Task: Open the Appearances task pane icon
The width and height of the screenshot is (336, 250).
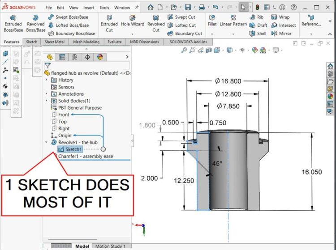Action: [x=330, y=96]
